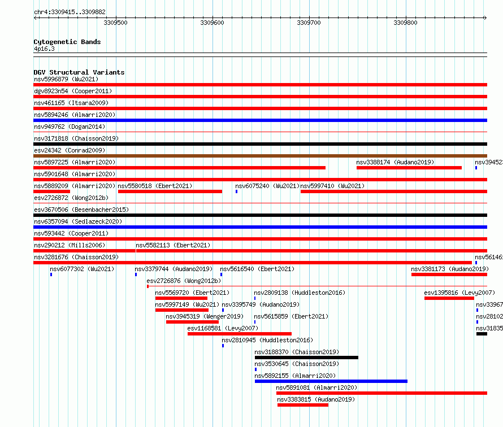The width and height of the screenshot is (503, 427).
Task: Select nsv5997410 (Wu2021) label
Action: click(332, 186)
